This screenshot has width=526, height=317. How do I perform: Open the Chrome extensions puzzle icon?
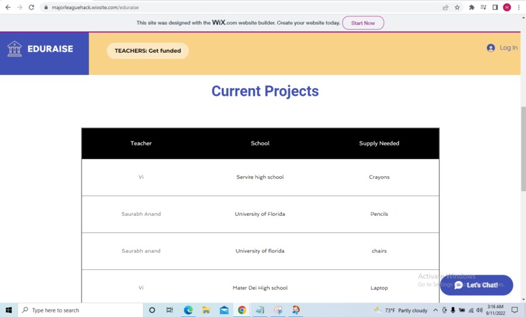(472, 7)
